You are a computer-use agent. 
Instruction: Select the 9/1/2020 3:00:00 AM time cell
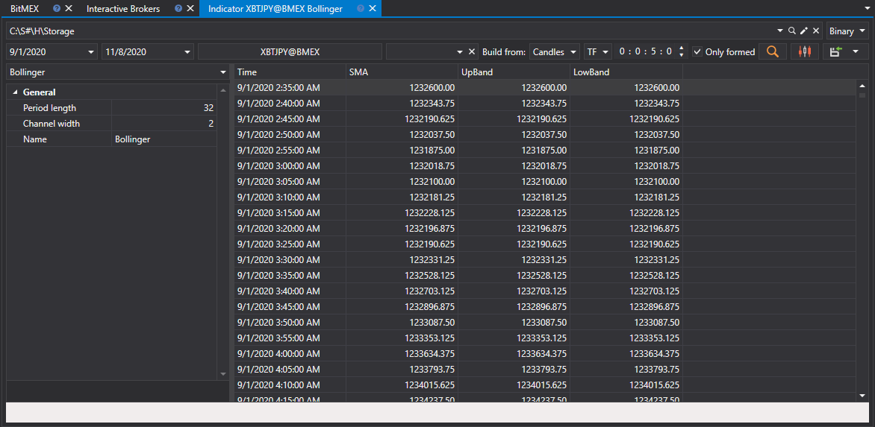[x=290, y=165]
